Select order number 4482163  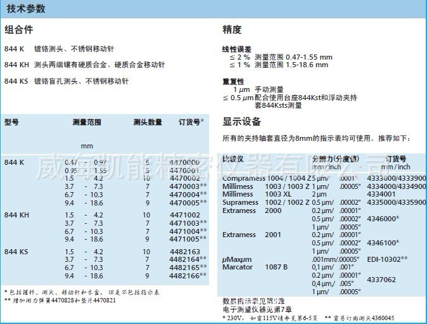click(x=184, y=252)
